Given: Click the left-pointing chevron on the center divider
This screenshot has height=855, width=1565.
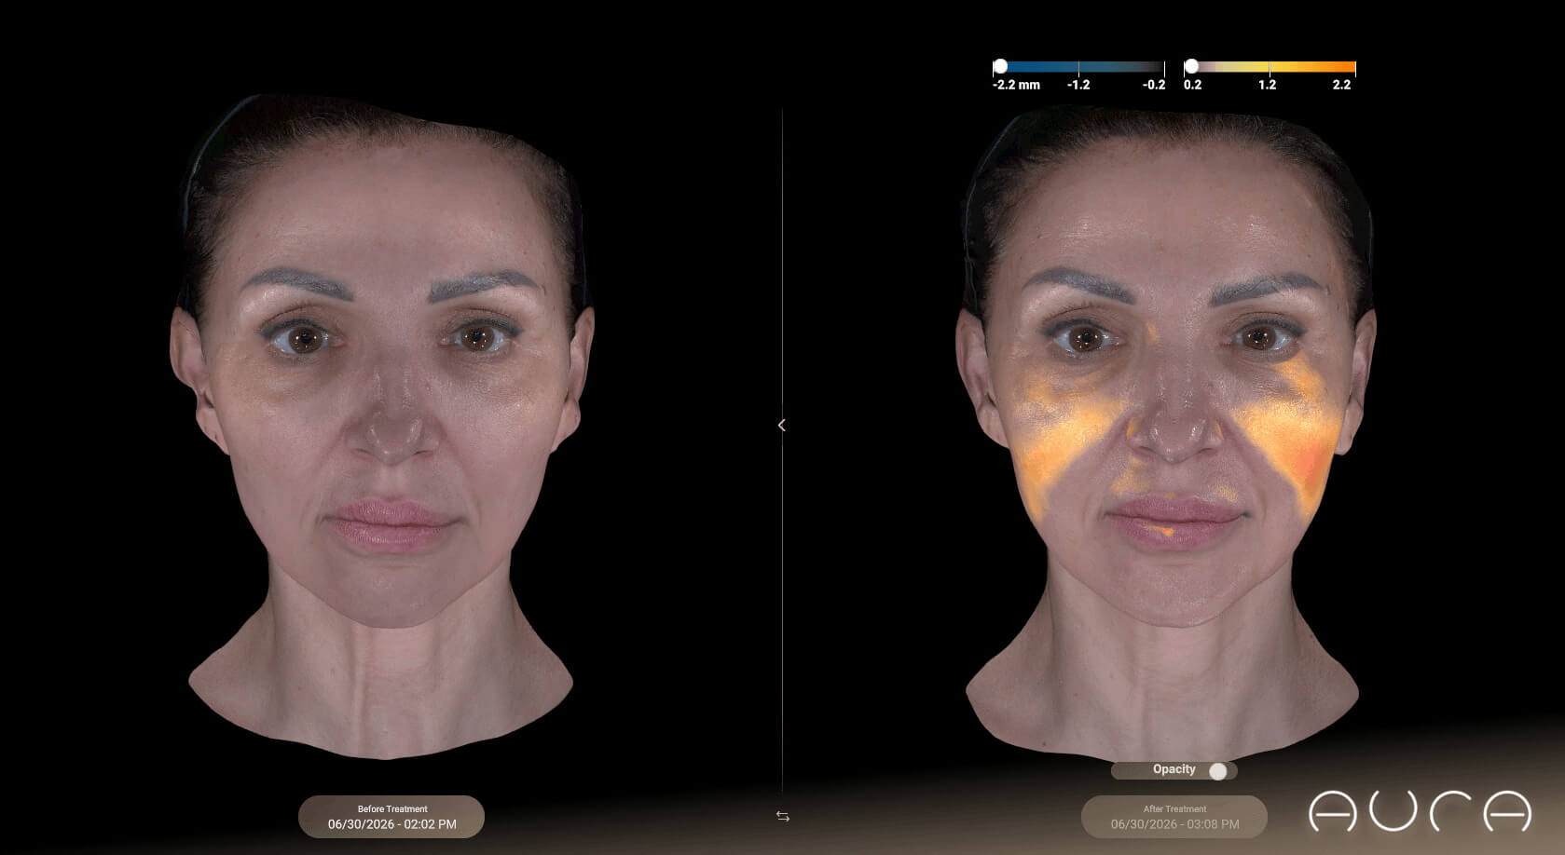Looking at the screenshot, I should 781,425.
